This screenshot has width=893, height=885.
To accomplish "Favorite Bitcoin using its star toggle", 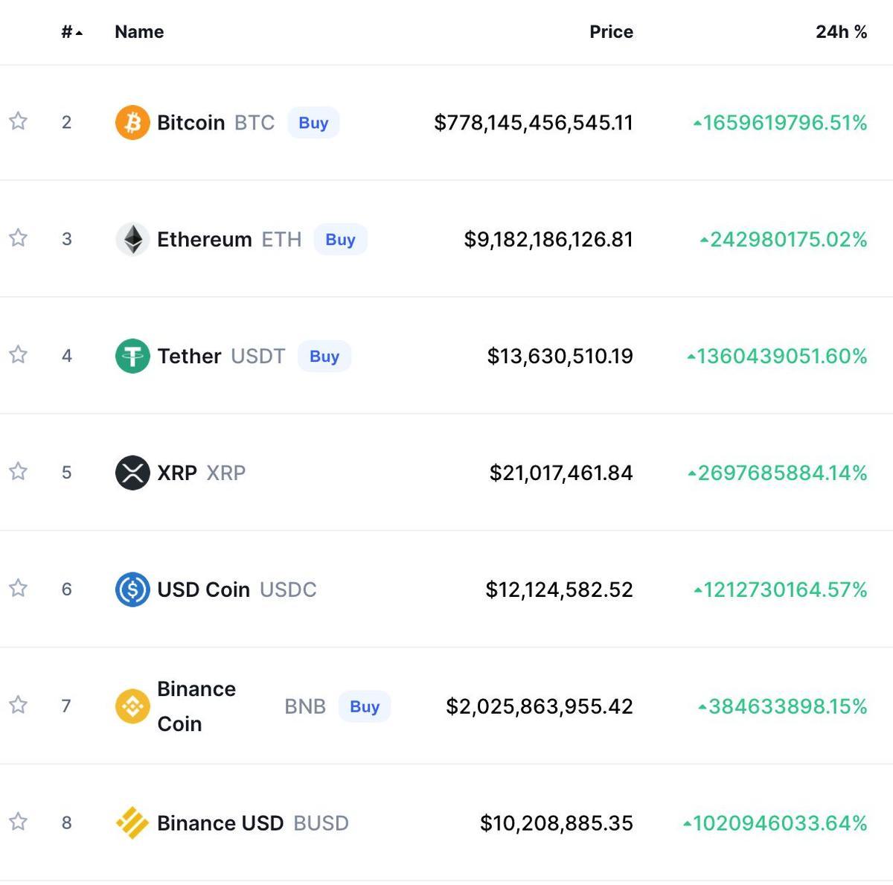I will pos(18,122).
